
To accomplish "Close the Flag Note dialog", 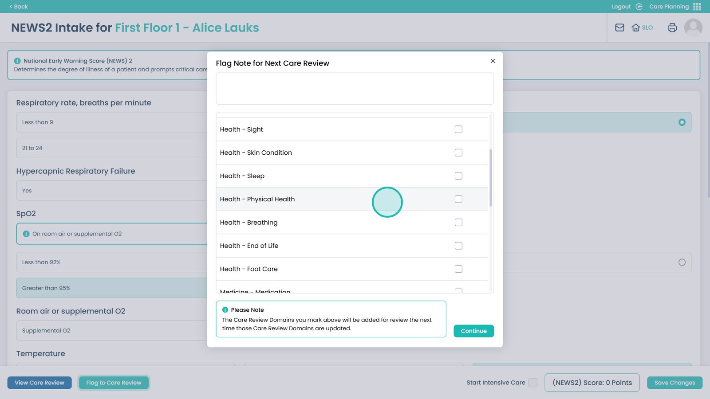I will click(493, 61).
